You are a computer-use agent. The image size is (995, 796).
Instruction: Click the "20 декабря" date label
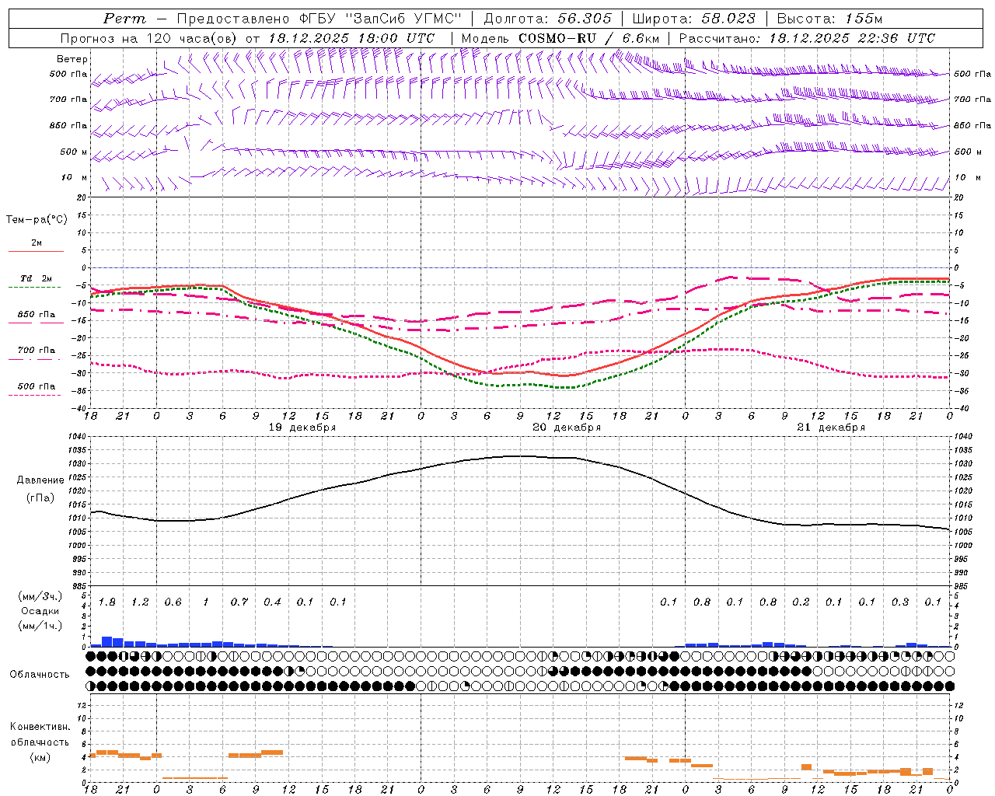(567, 428)
